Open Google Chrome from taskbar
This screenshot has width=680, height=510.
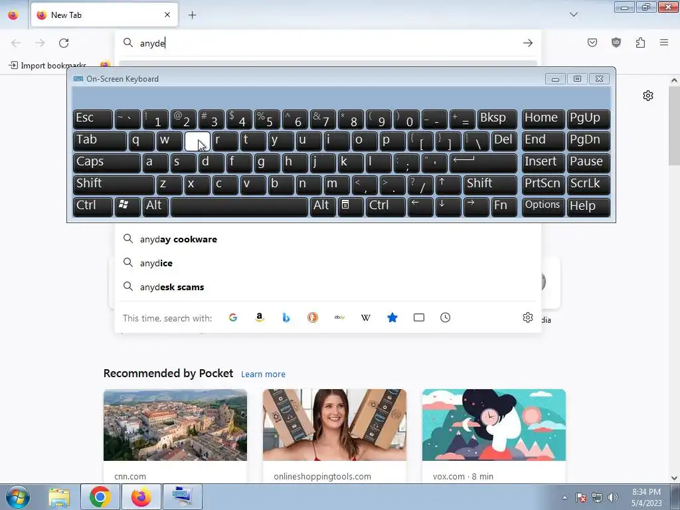pyautogui.click(x=100, y=497)
